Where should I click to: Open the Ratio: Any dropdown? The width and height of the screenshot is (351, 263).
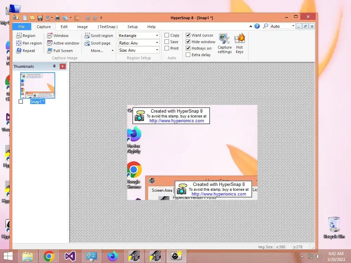pos(139,43)
